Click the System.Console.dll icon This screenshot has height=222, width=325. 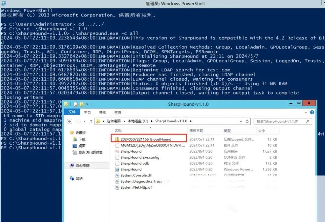[x=117, y=175]
